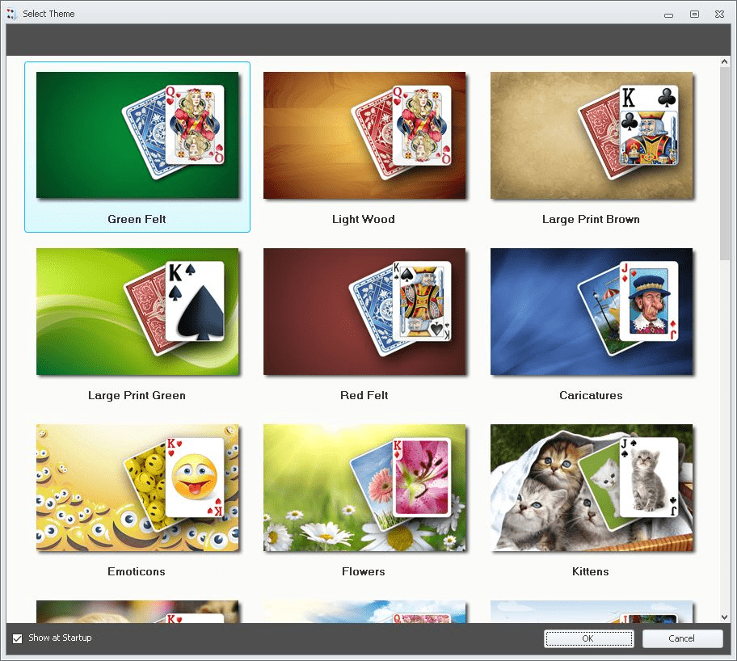
Task: Click the scrollbar up arrow
Action: (x=725, y=61)
